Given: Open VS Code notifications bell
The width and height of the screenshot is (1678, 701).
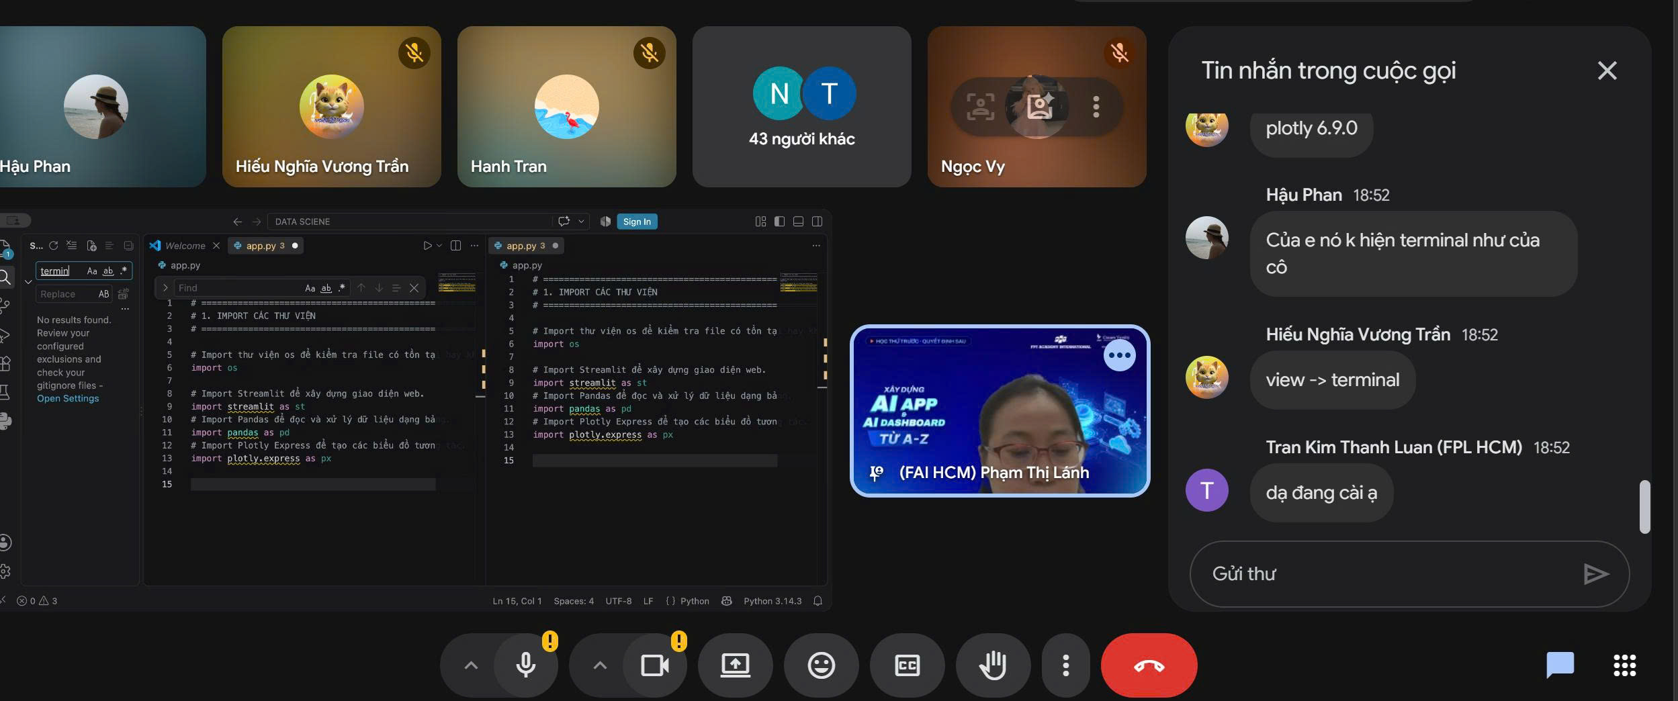Looking at the screenshot, I should (818, 601).
